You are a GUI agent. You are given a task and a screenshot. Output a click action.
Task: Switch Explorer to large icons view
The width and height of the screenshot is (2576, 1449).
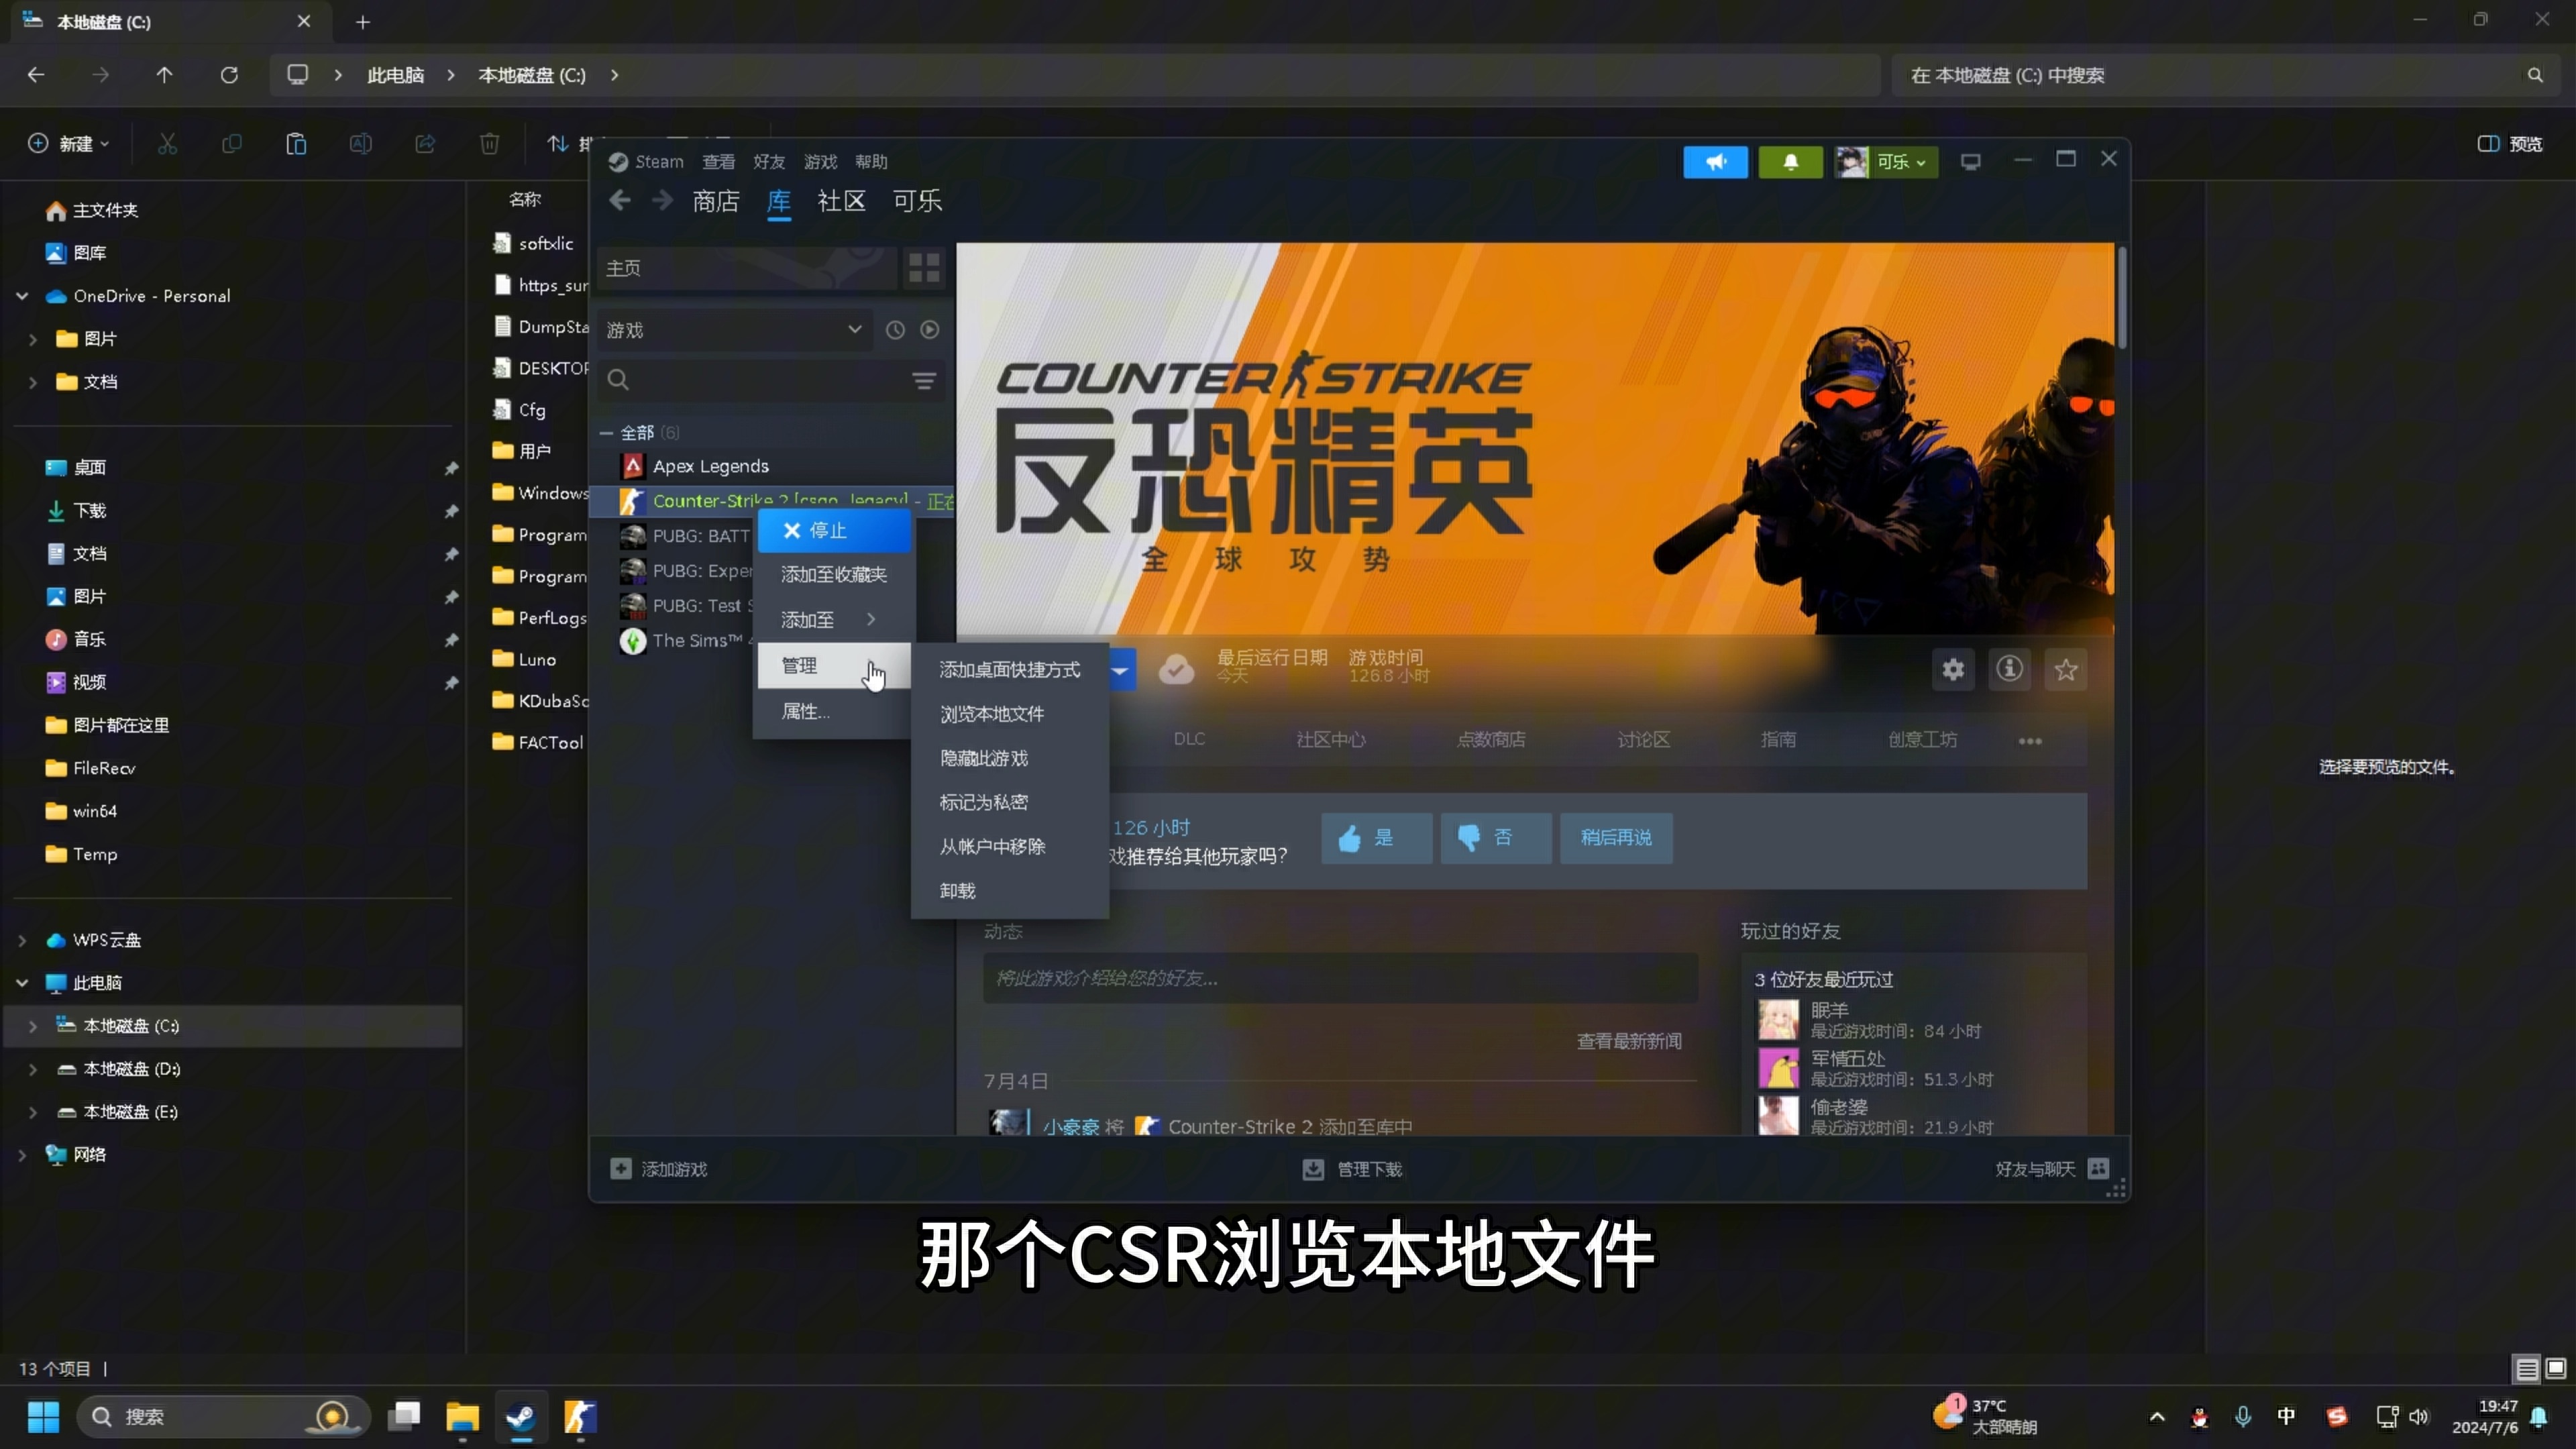pyautogui.click(x=2556, y=1369)
